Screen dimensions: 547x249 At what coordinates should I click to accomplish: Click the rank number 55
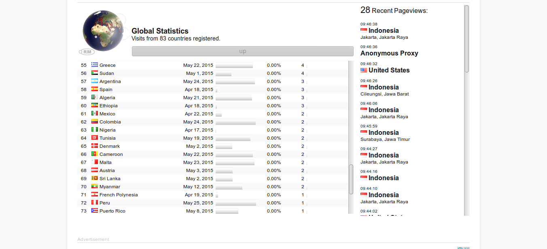84,65
